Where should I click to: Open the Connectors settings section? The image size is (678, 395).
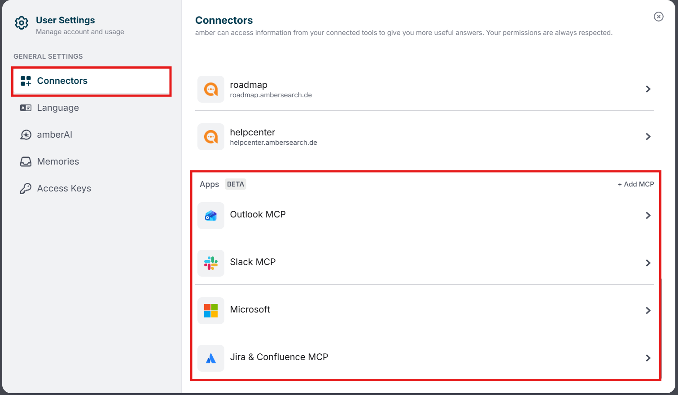[92, 81]
